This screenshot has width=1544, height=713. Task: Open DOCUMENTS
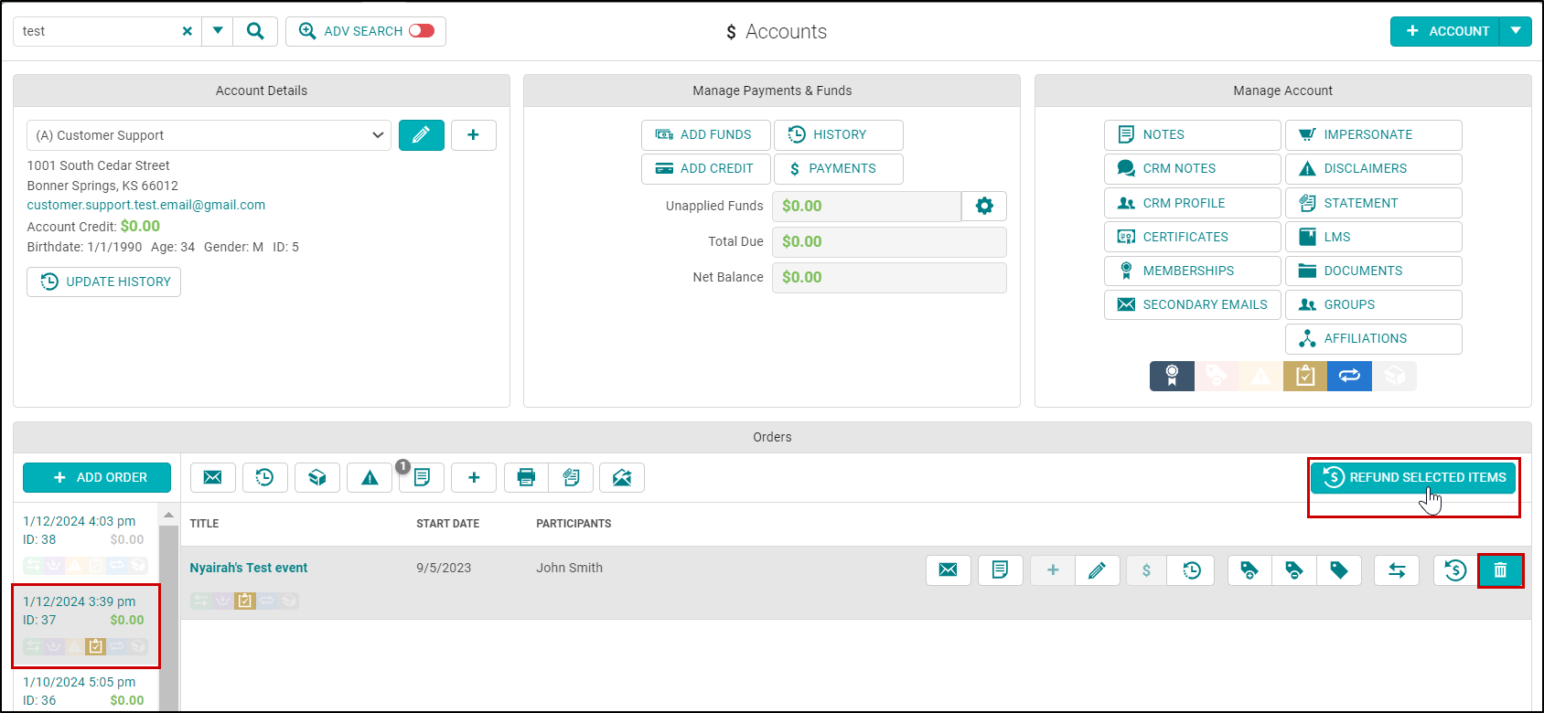click(x=1373, y=271)
